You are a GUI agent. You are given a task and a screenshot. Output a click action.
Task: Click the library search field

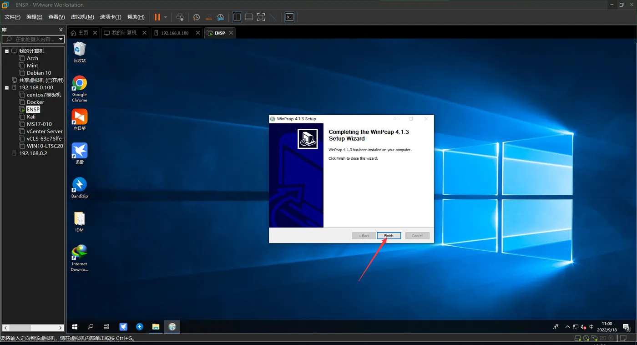pos(34,40)
